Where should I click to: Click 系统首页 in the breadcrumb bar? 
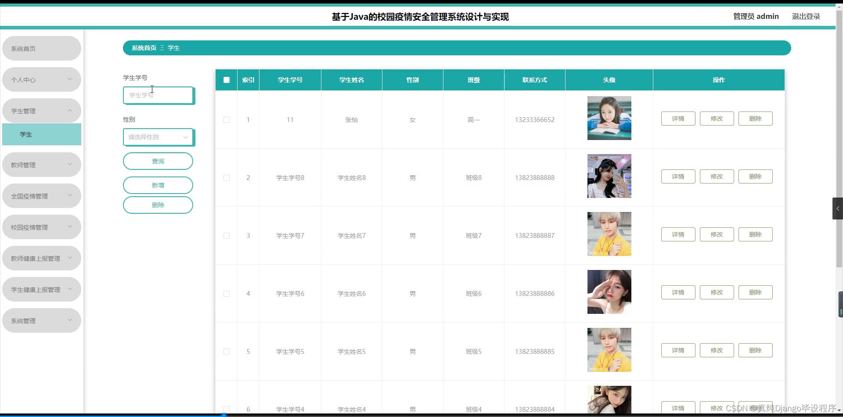pos(144,48)
